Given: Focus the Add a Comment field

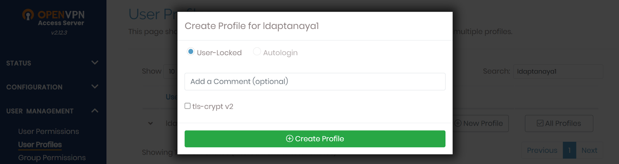Looking at the screenshot, I should pyautogui.click(x=315, y=81).
